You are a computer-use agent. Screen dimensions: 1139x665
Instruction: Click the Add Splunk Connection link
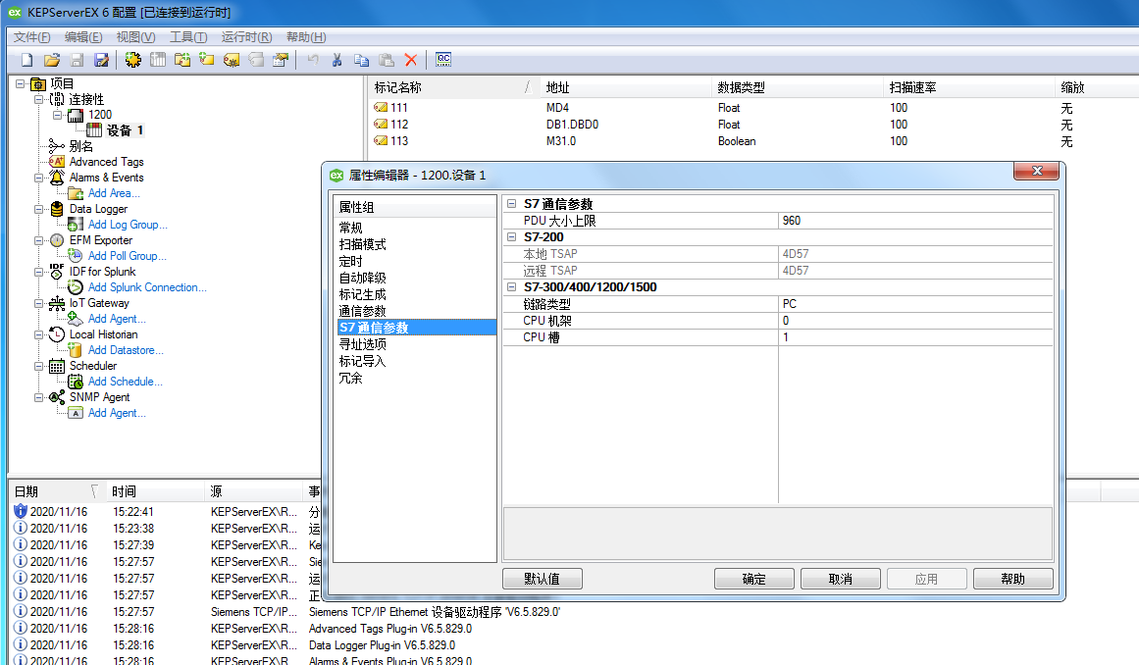[147, 287]
